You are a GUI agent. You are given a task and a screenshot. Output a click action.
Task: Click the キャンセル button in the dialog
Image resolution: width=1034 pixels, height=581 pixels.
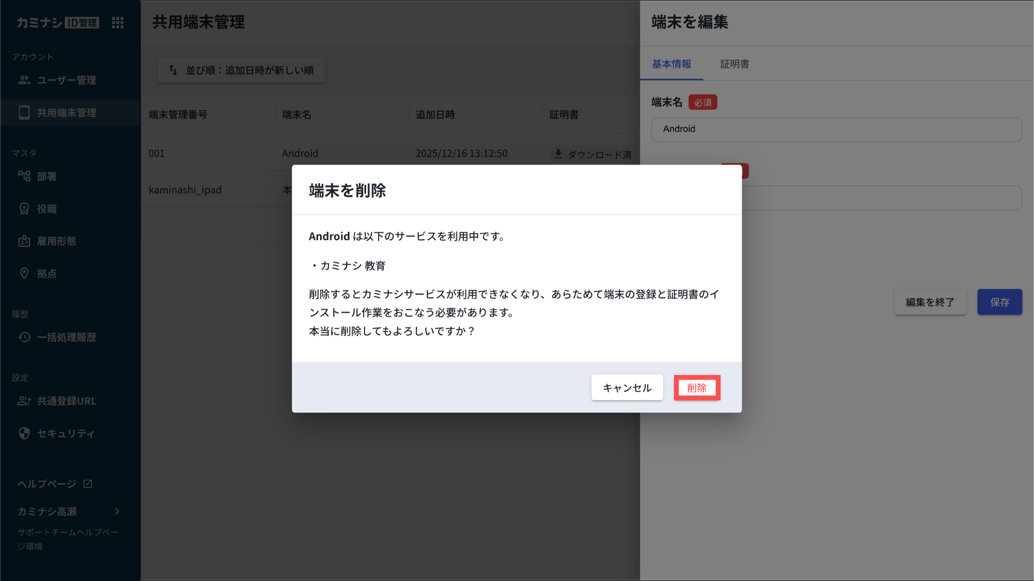627,388
